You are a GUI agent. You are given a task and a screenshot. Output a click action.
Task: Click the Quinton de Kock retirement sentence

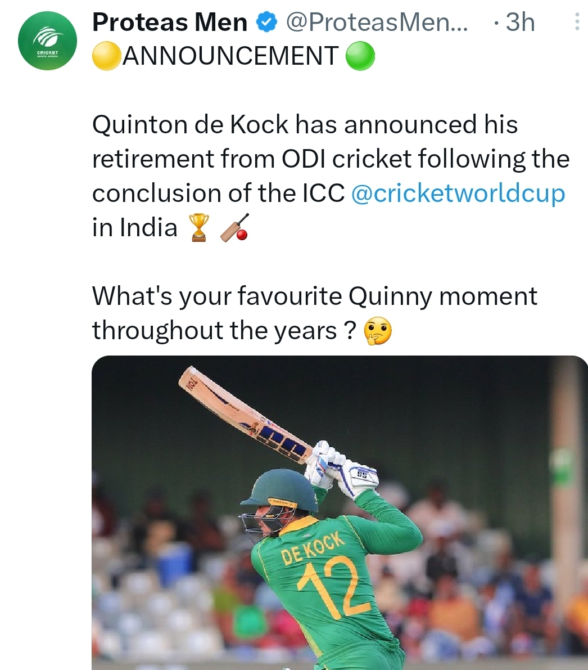(331, 176)
